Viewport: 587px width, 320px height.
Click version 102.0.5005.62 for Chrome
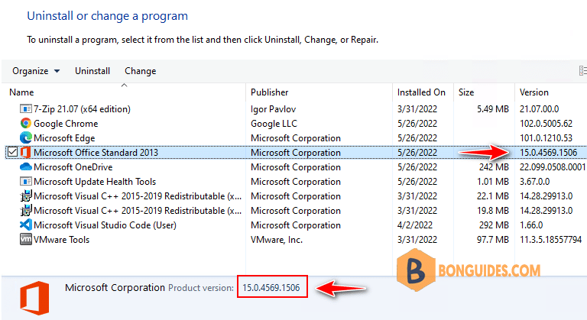546,124
